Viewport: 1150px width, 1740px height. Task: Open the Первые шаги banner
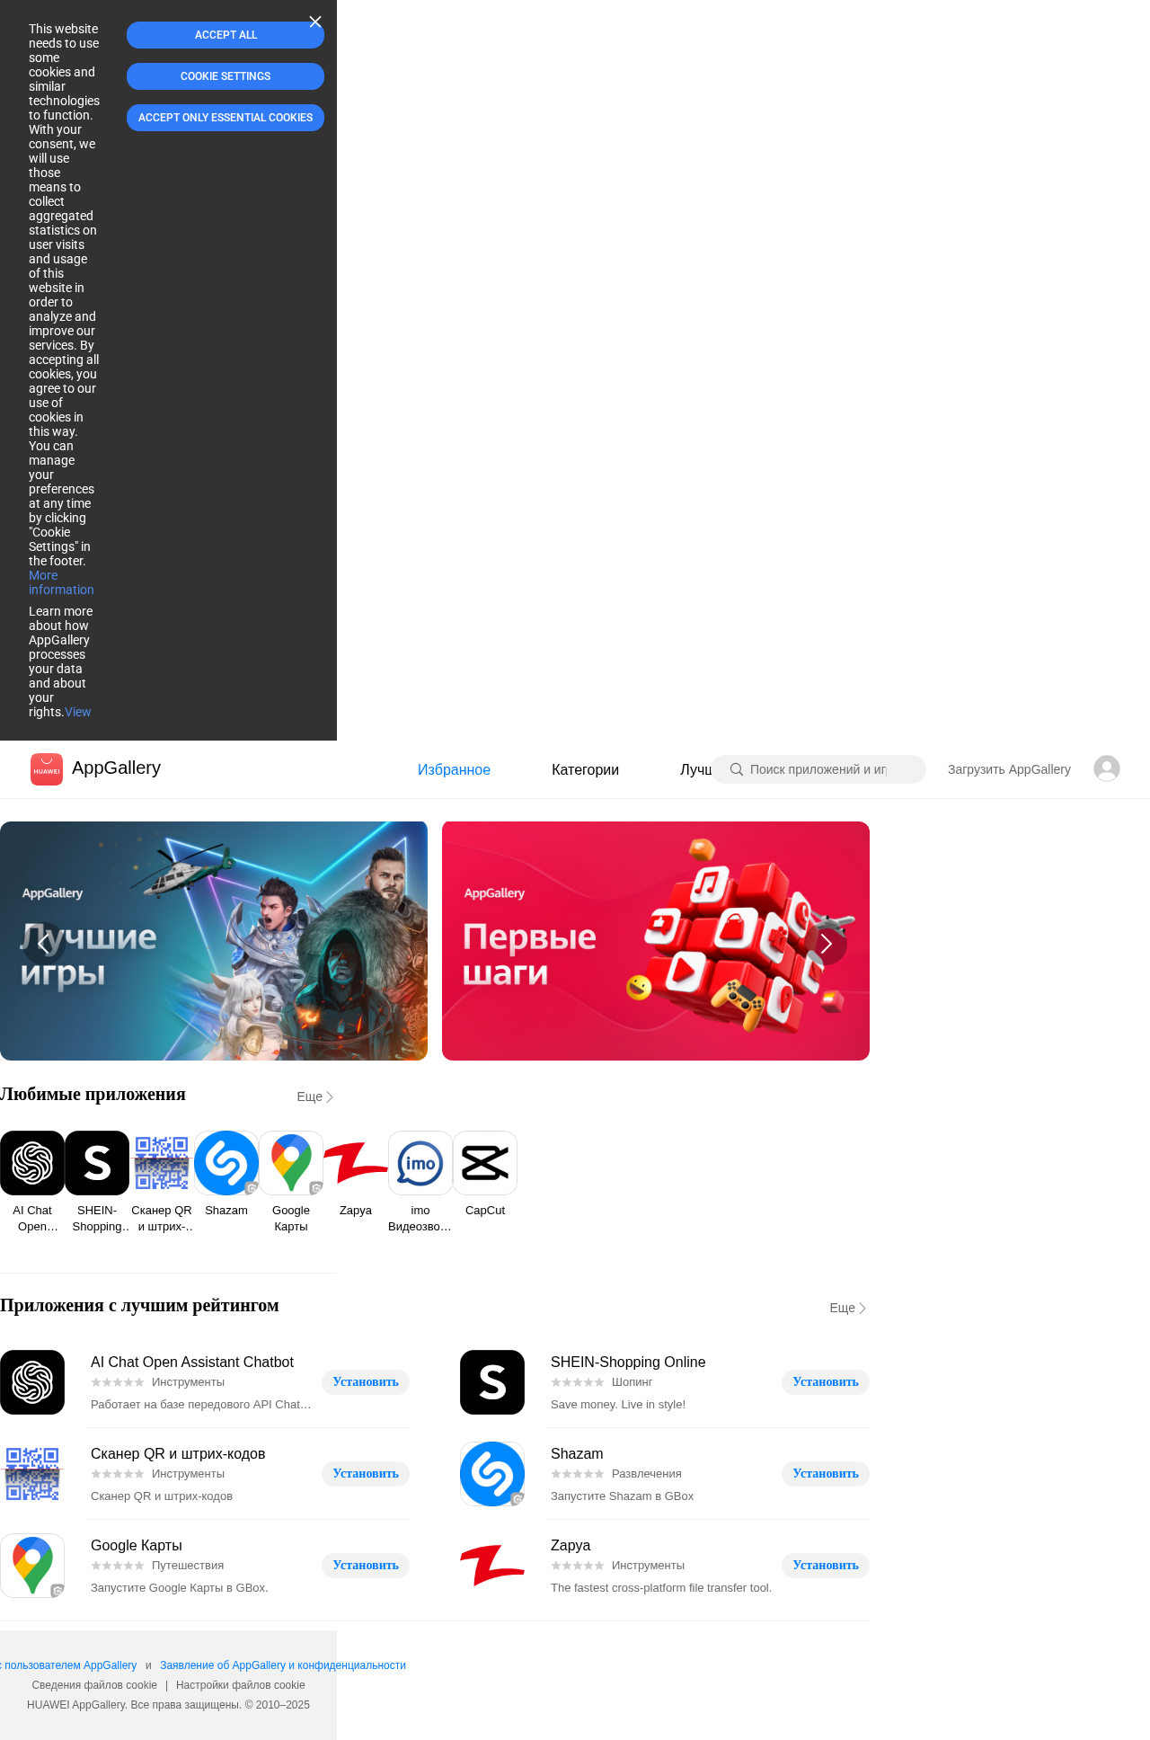pos(656,941)
